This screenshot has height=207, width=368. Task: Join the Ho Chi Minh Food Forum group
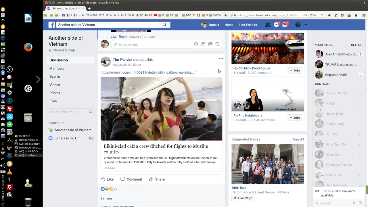295,70
